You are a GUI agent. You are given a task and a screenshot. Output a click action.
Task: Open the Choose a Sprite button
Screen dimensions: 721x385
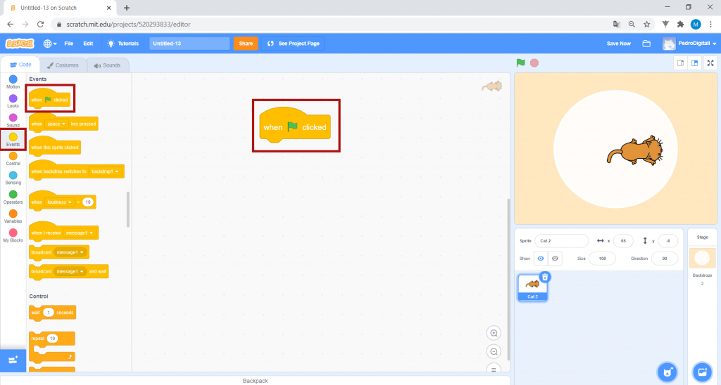[x=667, y=372]
